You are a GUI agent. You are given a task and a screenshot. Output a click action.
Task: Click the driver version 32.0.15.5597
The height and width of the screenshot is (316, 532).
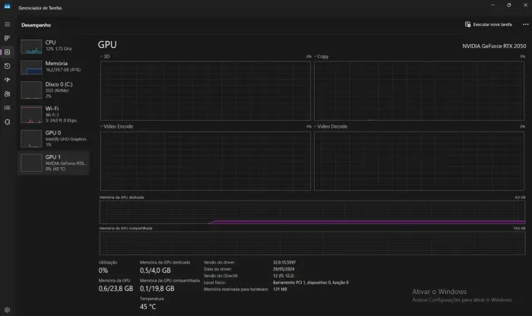click(284, 262)
